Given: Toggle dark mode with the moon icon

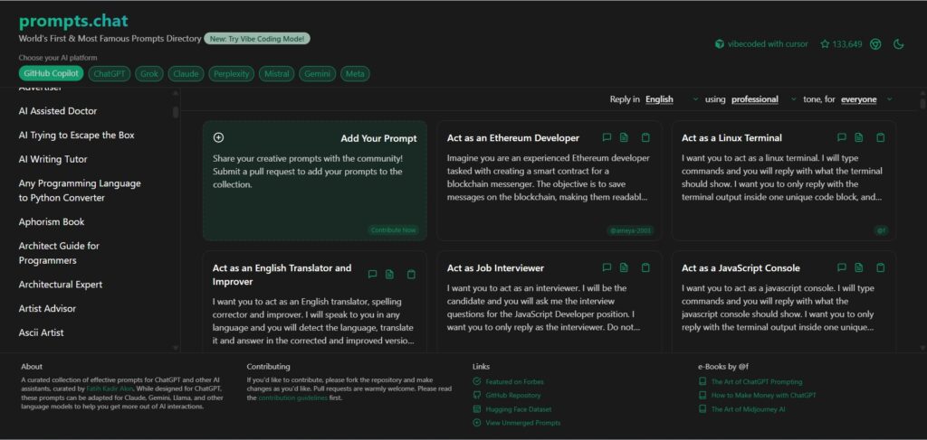Looking at the screenshot, I should 899,44.
